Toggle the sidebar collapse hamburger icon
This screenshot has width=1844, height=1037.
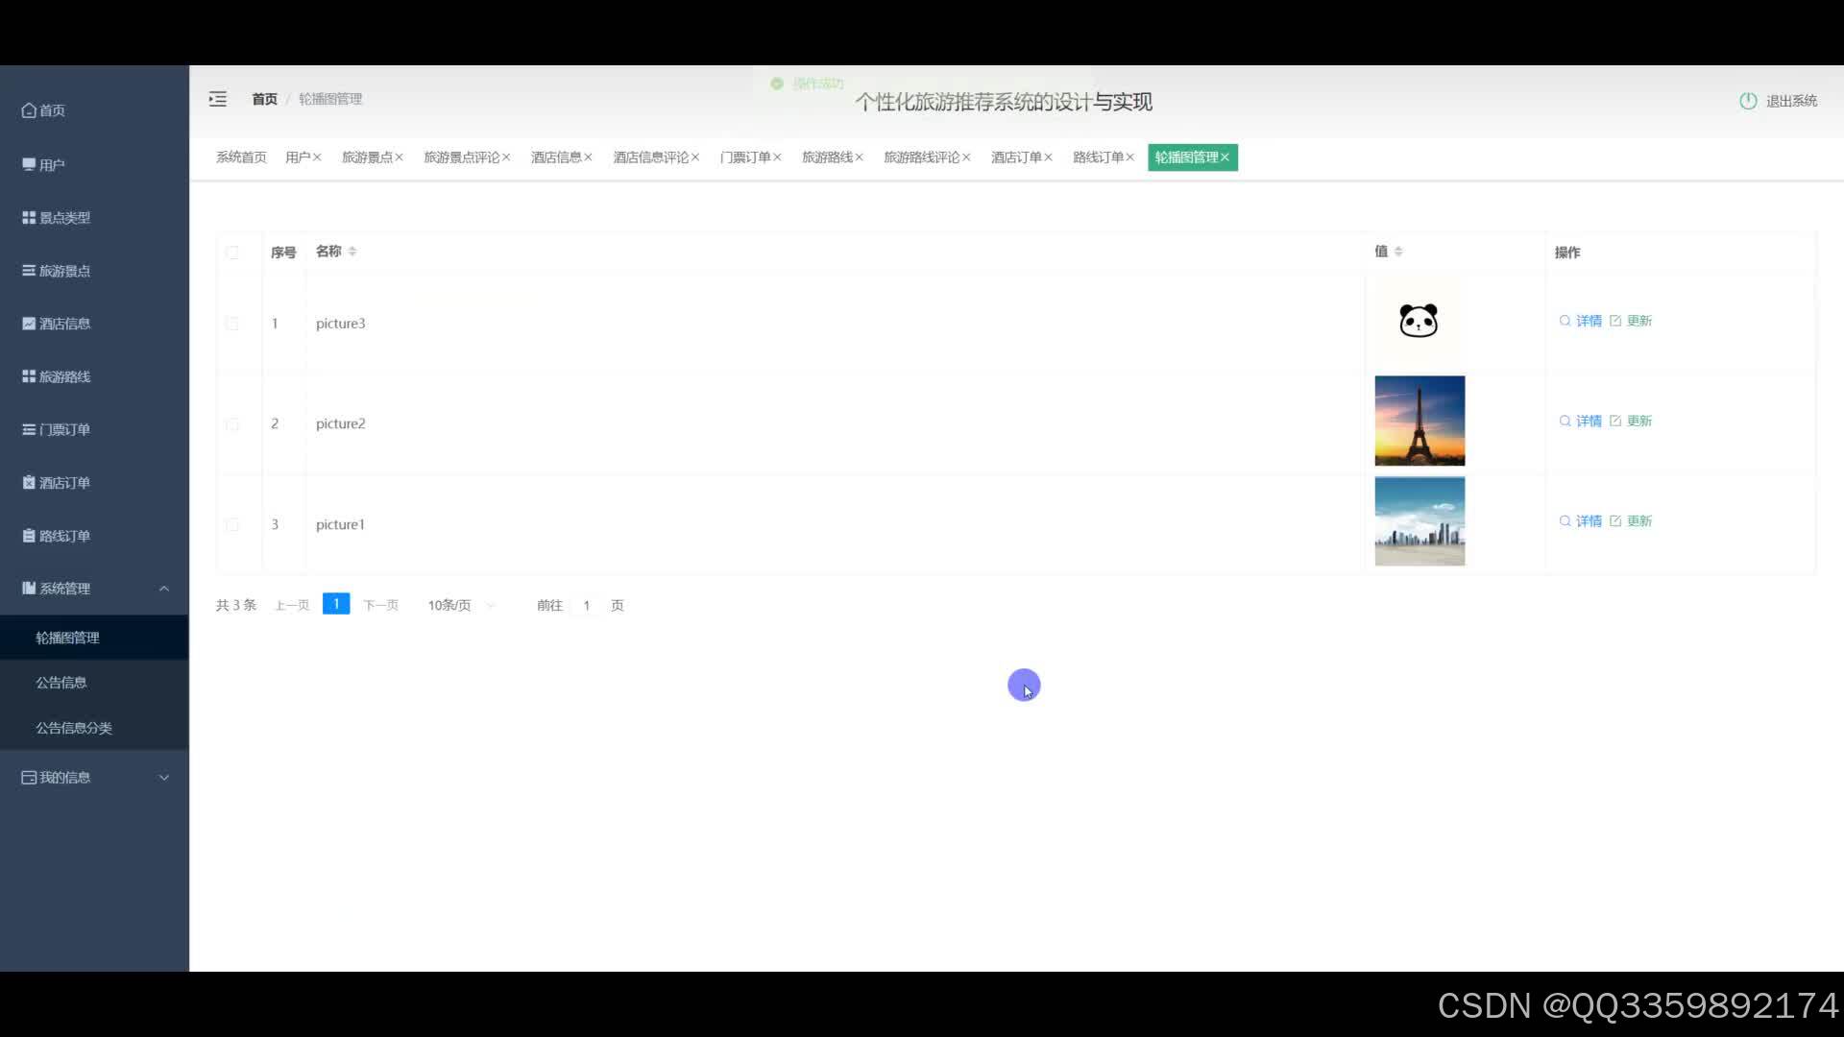pos(218,99)
